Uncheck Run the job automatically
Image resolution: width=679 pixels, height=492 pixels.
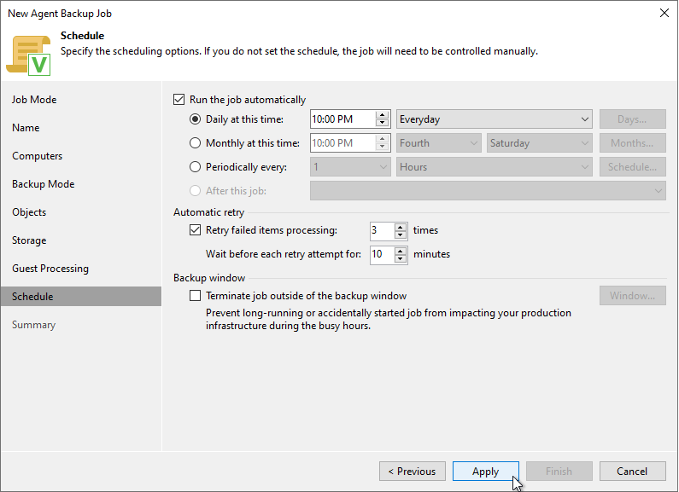coord(179,100)
